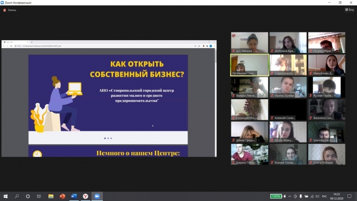
Task: Select Шаповалов А... video tile
Action: pos(327,132)
